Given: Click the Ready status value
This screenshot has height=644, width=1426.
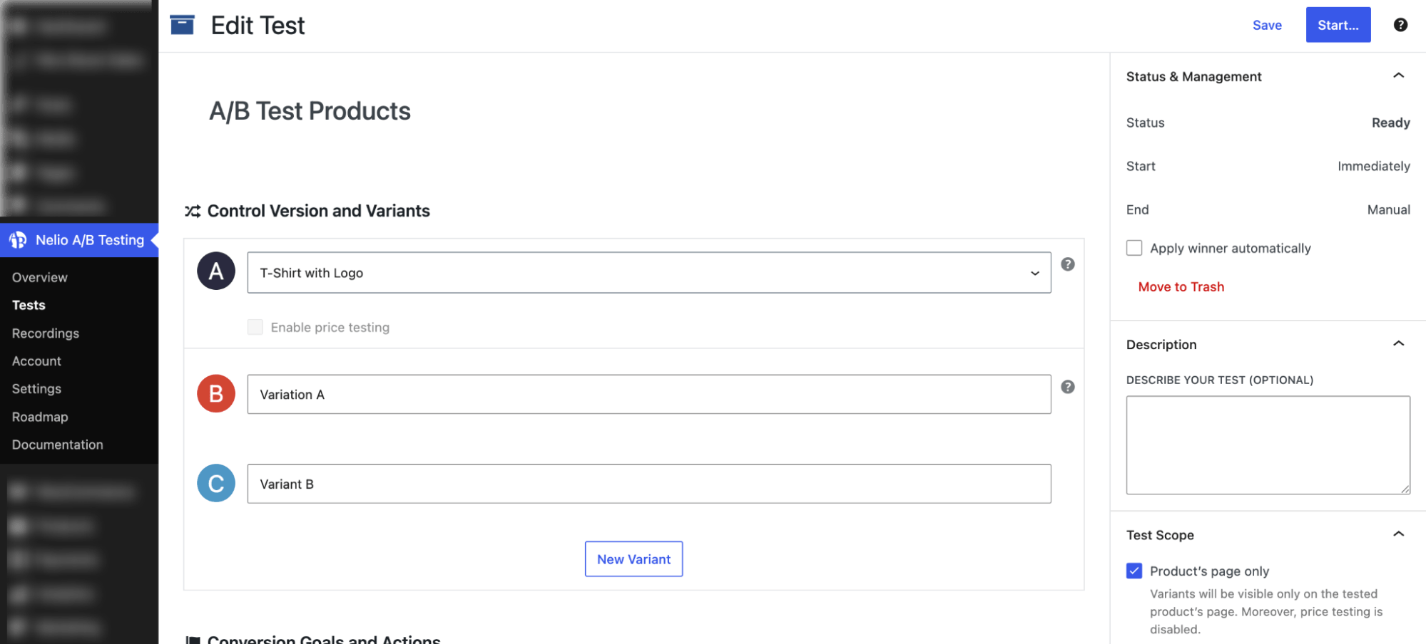Looking at the screenshot, I should [1391, 123].
